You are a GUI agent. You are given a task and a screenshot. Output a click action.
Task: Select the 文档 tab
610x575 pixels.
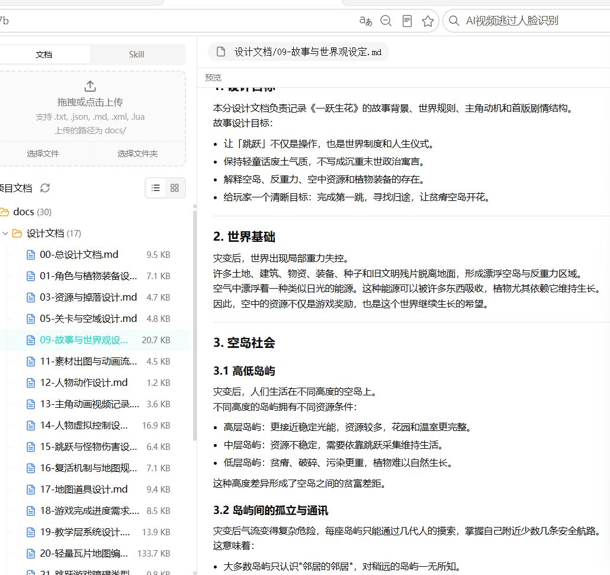(44, 55)
